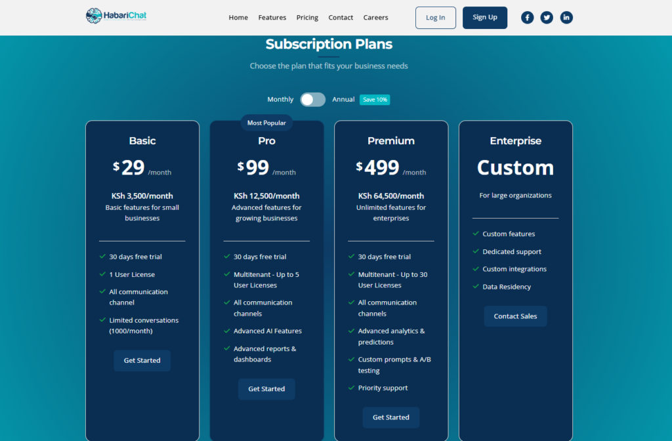Open the Facebook social icon

pos(527,18)
